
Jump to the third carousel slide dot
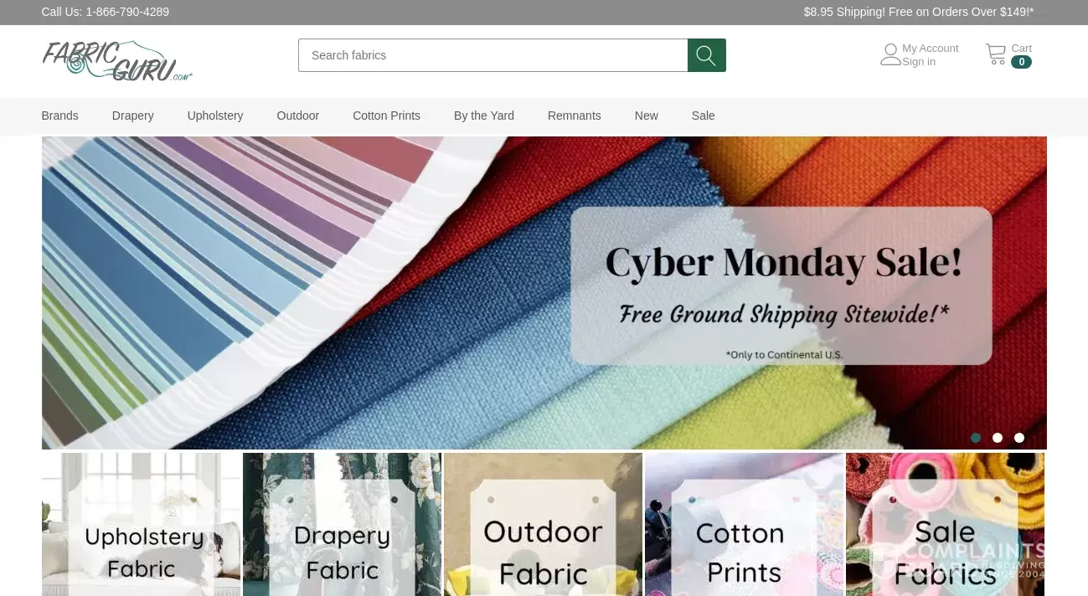click(x=1019, y=438)
